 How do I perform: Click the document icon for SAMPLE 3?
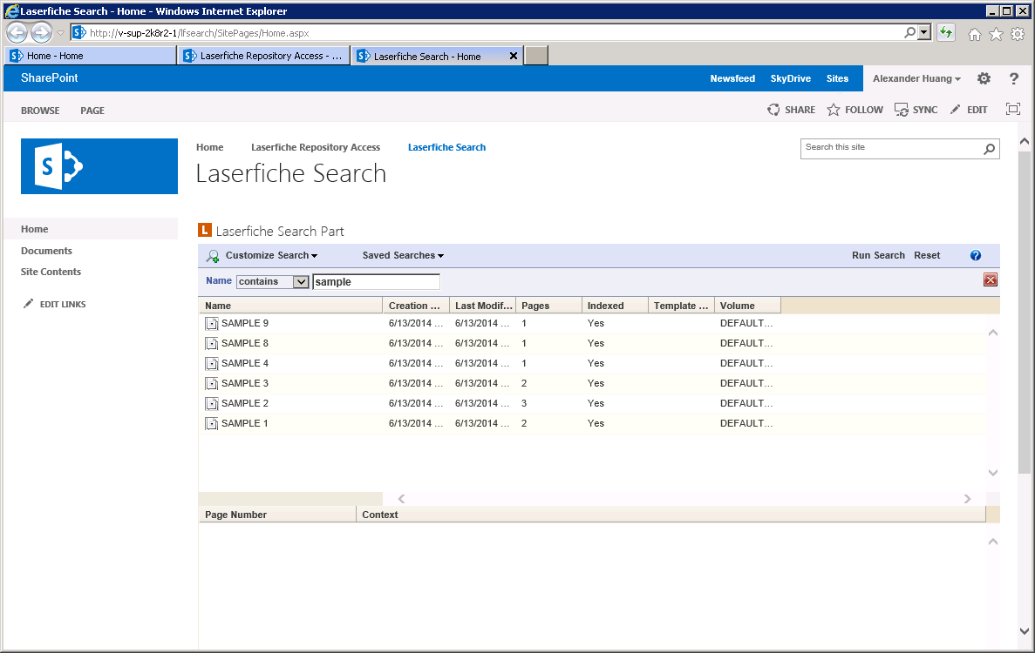[x=211, y=383]
